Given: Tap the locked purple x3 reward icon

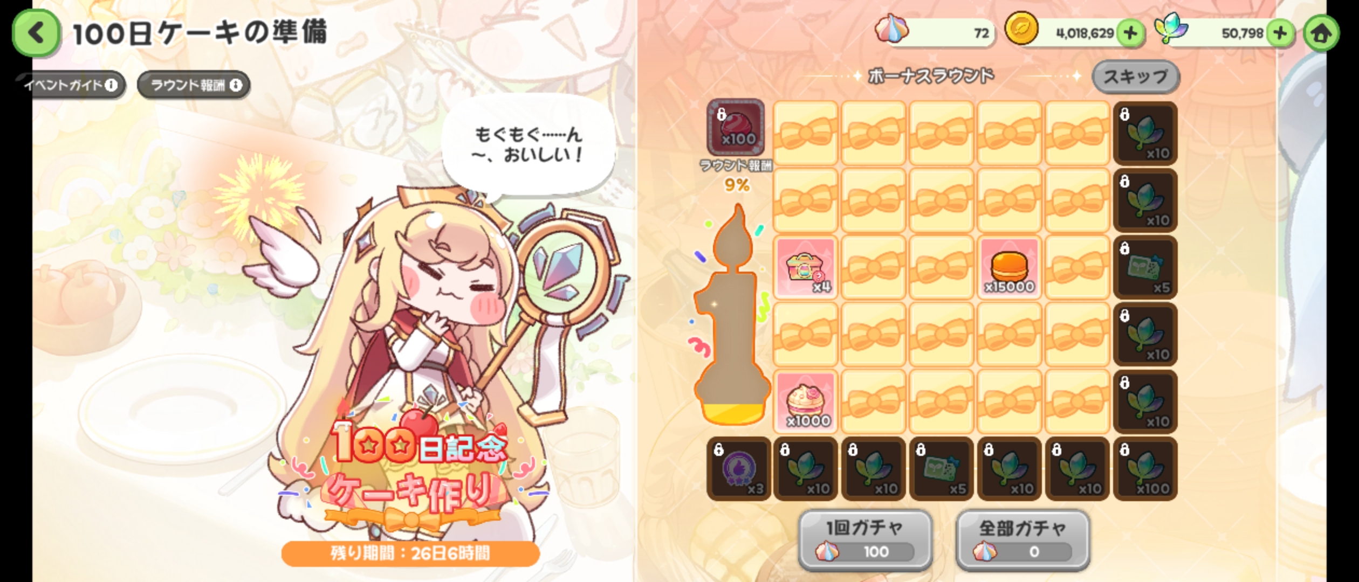Looking at the screenshot, I should (739, 469).
